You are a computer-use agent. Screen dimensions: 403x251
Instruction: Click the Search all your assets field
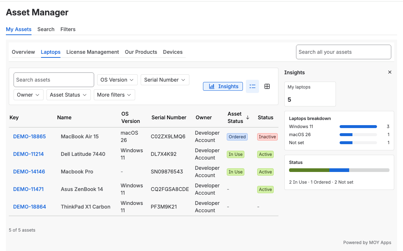click(343, 52)
